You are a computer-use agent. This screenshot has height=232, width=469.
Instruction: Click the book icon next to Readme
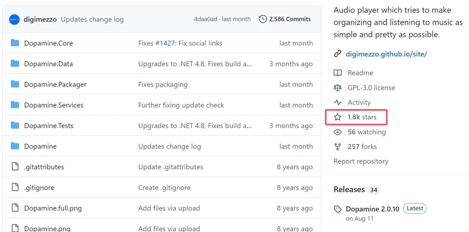tap(338, 73)
